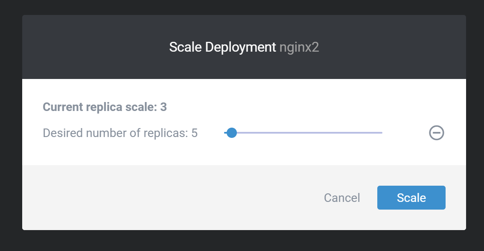The image size is (484, 251).
Task: Click the word "Scale" in the header title
Action: (185, 47)
